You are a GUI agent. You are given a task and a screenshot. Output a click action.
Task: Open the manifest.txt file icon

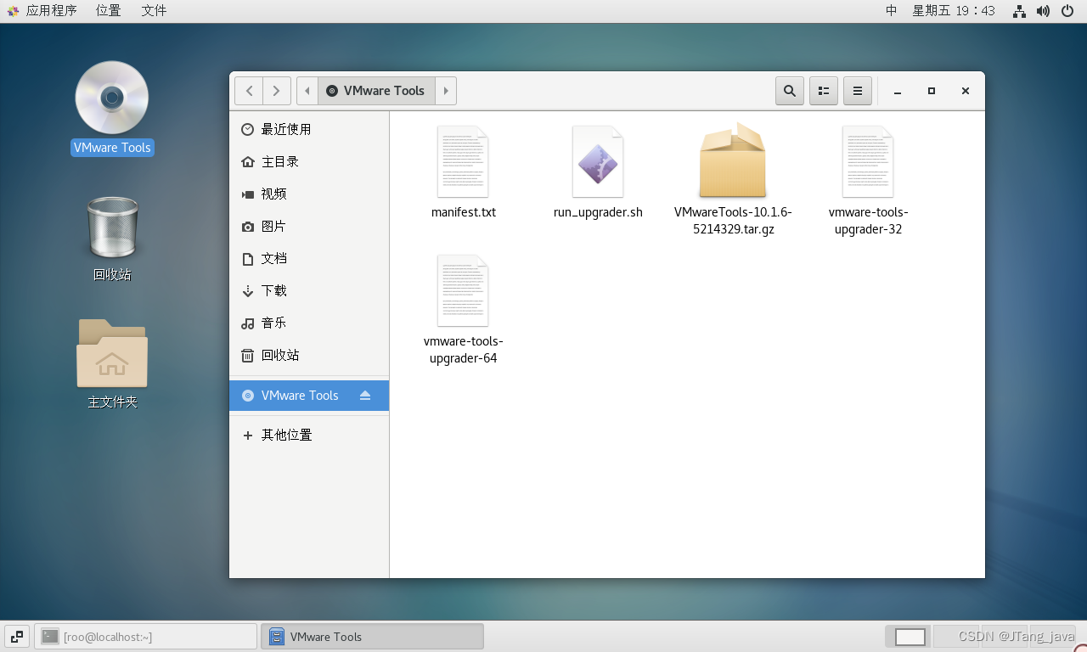coord(463,162)
